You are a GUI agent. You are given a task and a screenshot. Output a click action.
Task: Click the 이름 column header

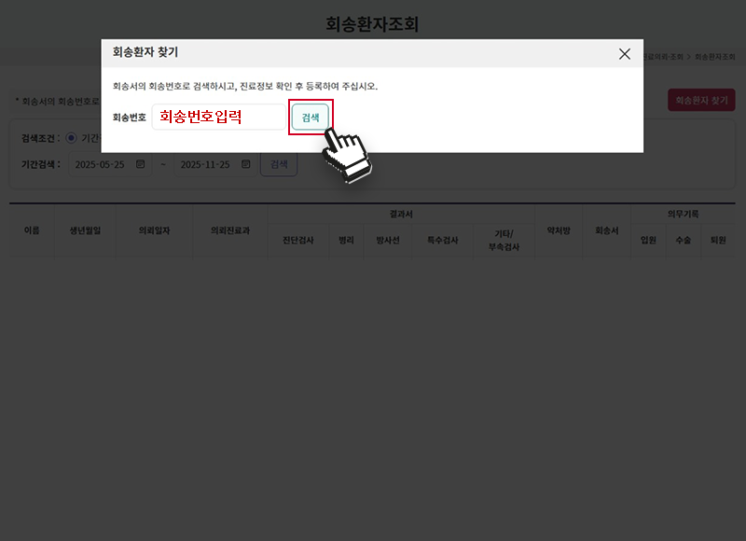[32, 229]
